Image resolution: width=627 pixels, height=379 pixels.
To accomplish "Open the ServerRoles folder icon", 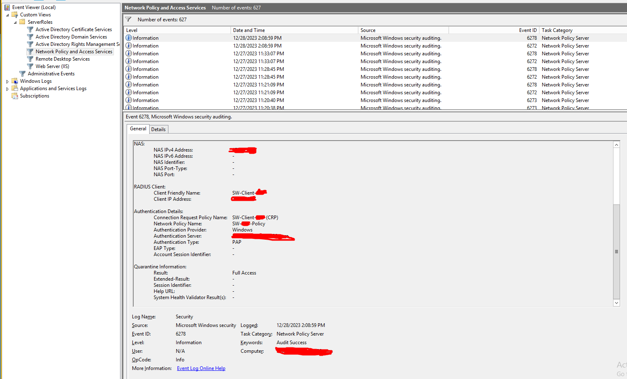I will [22, 22].
